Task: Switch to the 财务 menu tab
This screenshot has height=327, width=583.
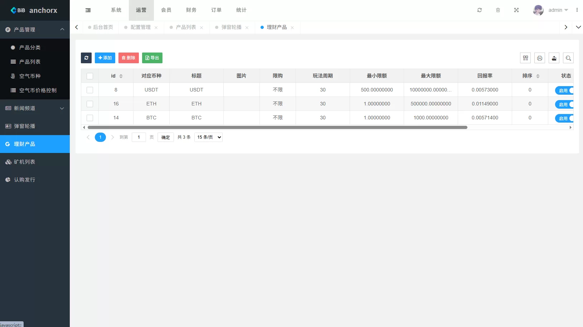Action: pos(191,10)
